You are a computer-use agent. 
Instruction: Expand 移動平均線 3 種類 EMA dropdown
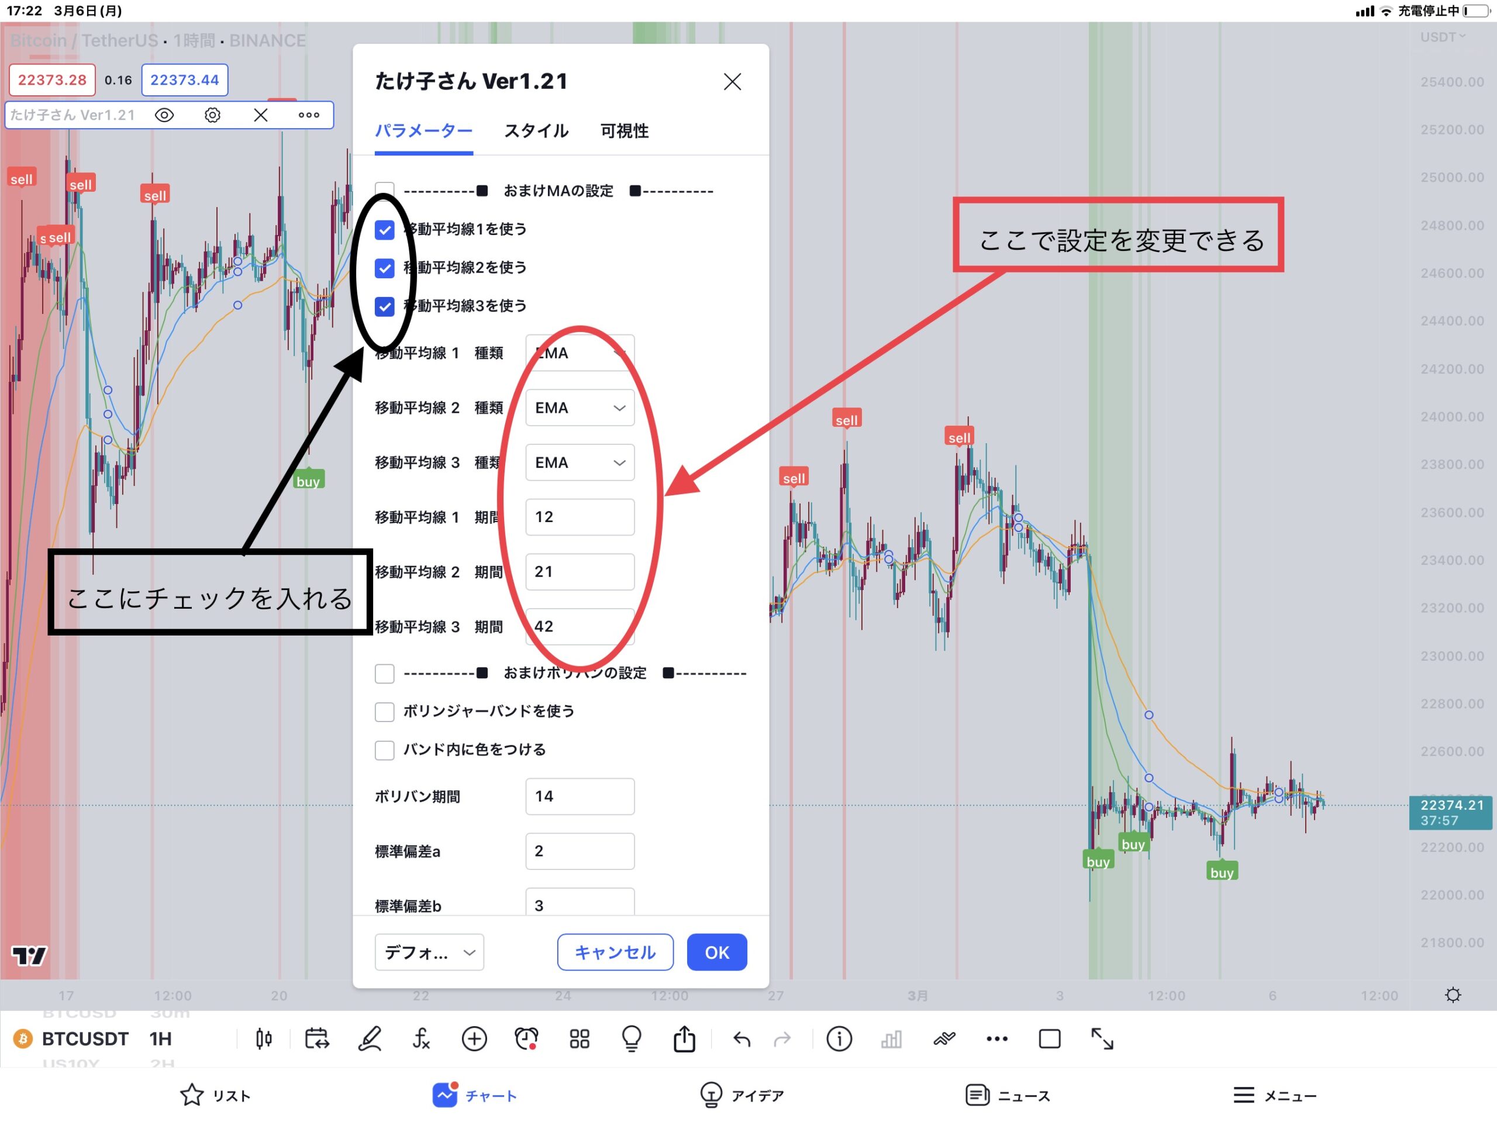580,463
